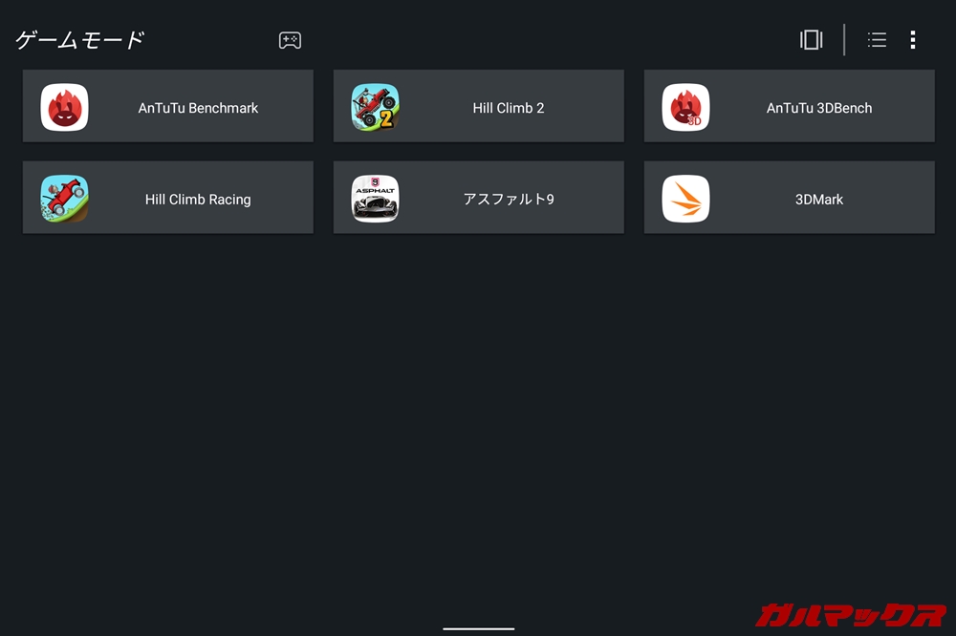Click the AnTuTu 3DBench app icon
This screenshot has width=956, height=636.
click(x=685, y=108)
